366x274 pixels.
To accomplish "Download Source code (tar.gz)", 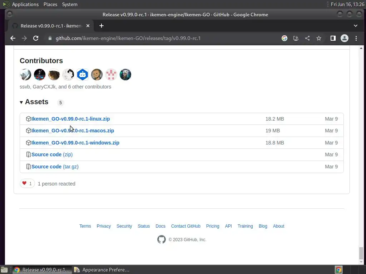I will 55,167.
